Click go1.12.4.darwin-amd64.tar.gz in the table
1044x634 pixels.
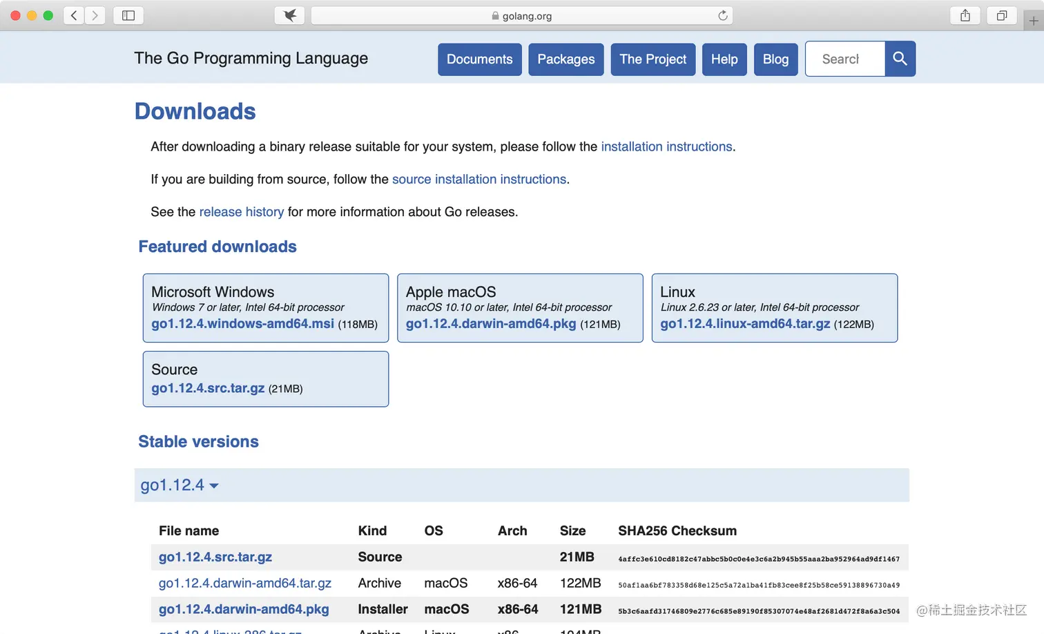pyautogui.click(x=245, y=583)
